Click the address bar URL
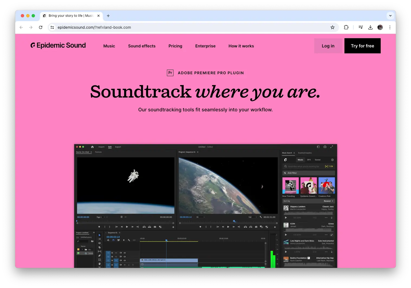Screen dimensions: 411x288 tap(94, 27)
